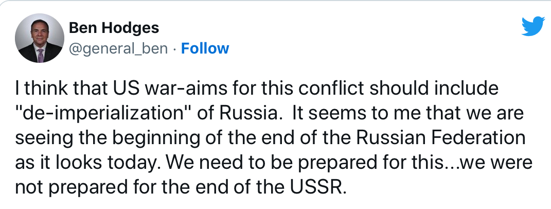Click the Twitter bird logo
The width and height of the screenshot is (551, 209).
[533, 27]
